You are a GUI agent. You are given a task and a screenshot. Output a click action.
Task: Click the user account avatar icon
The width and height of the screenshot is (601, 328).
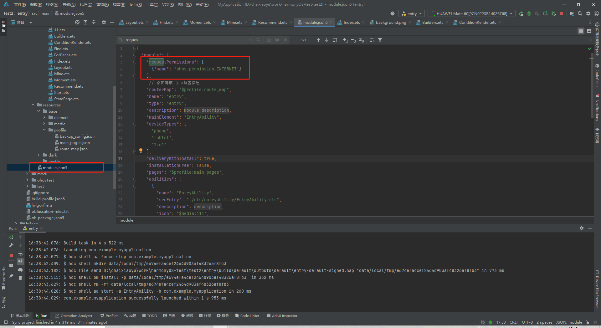[596, 13]
